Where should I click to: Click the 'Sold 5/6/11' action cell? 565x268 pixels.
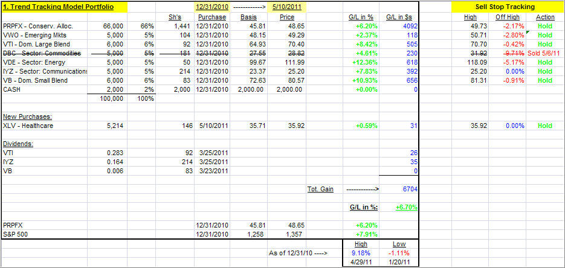[x=545, y=53]
